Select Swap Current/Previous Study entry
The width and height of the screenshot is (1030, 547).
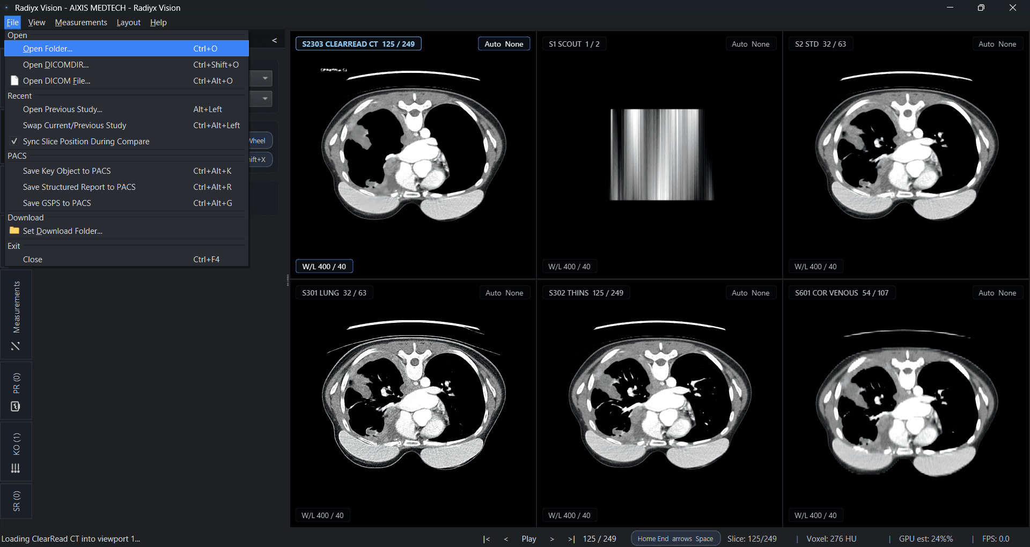pyautogui.click(x=127, y=125)
